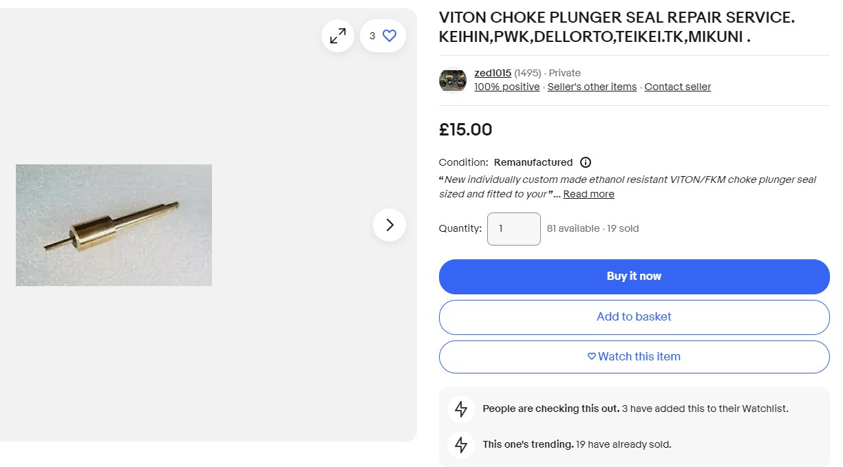This screenshot has height=467, width=843.
Task: Click the seller avatar picture
Action: point(453,80)
